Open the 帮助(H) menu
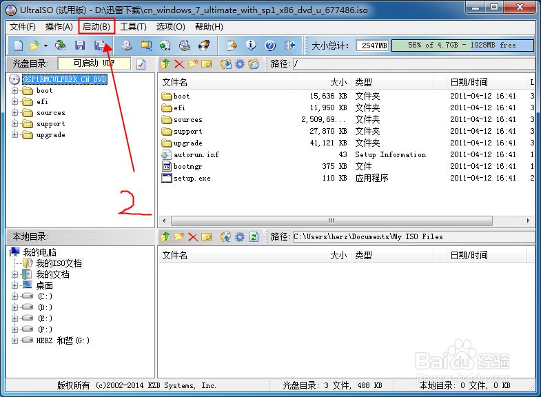This screenshot has height=397, width=541. [x=209, y=27]
